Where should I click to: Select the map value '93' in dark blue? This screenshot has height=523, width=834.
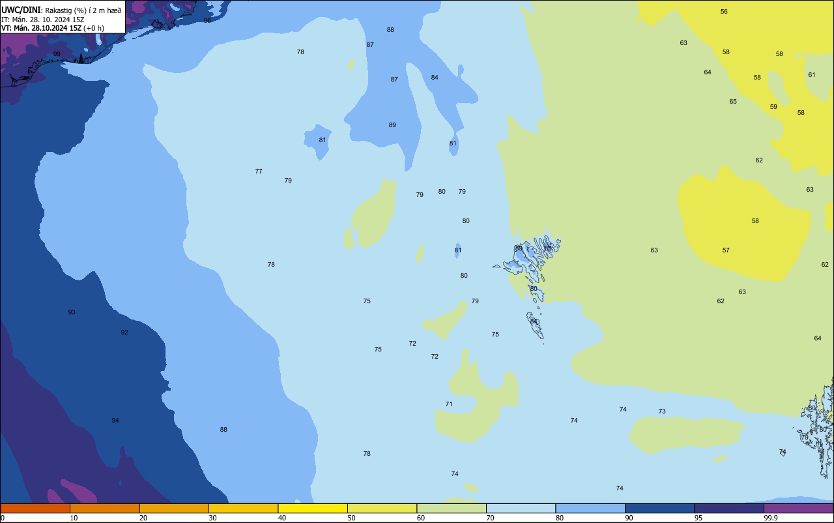click(x=72, y=312)
